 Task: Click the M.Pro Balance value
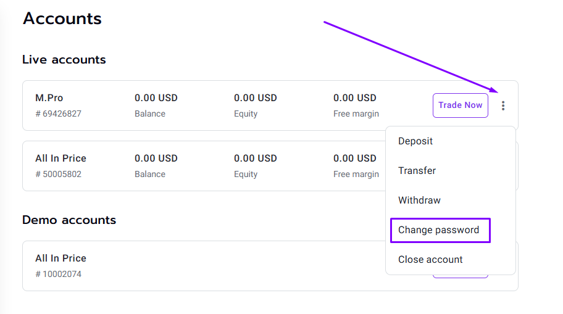click(x=156, y=98)
